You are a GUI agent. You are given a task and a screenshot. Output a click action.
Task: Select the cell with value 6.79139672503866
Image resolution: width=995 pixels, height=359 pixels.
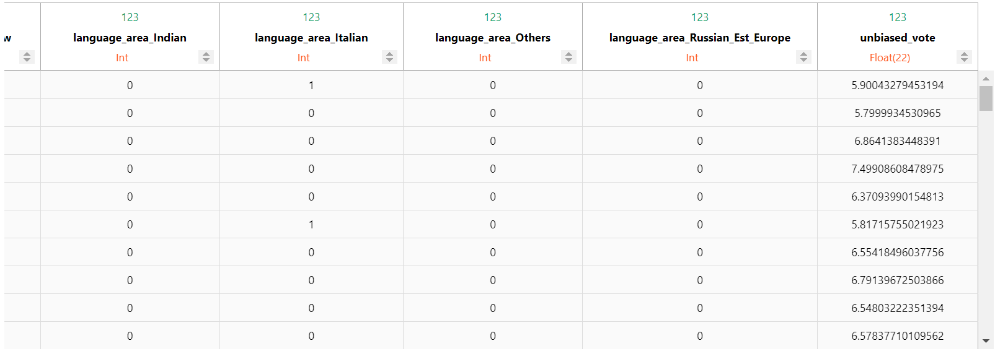(x=898, y=280)
